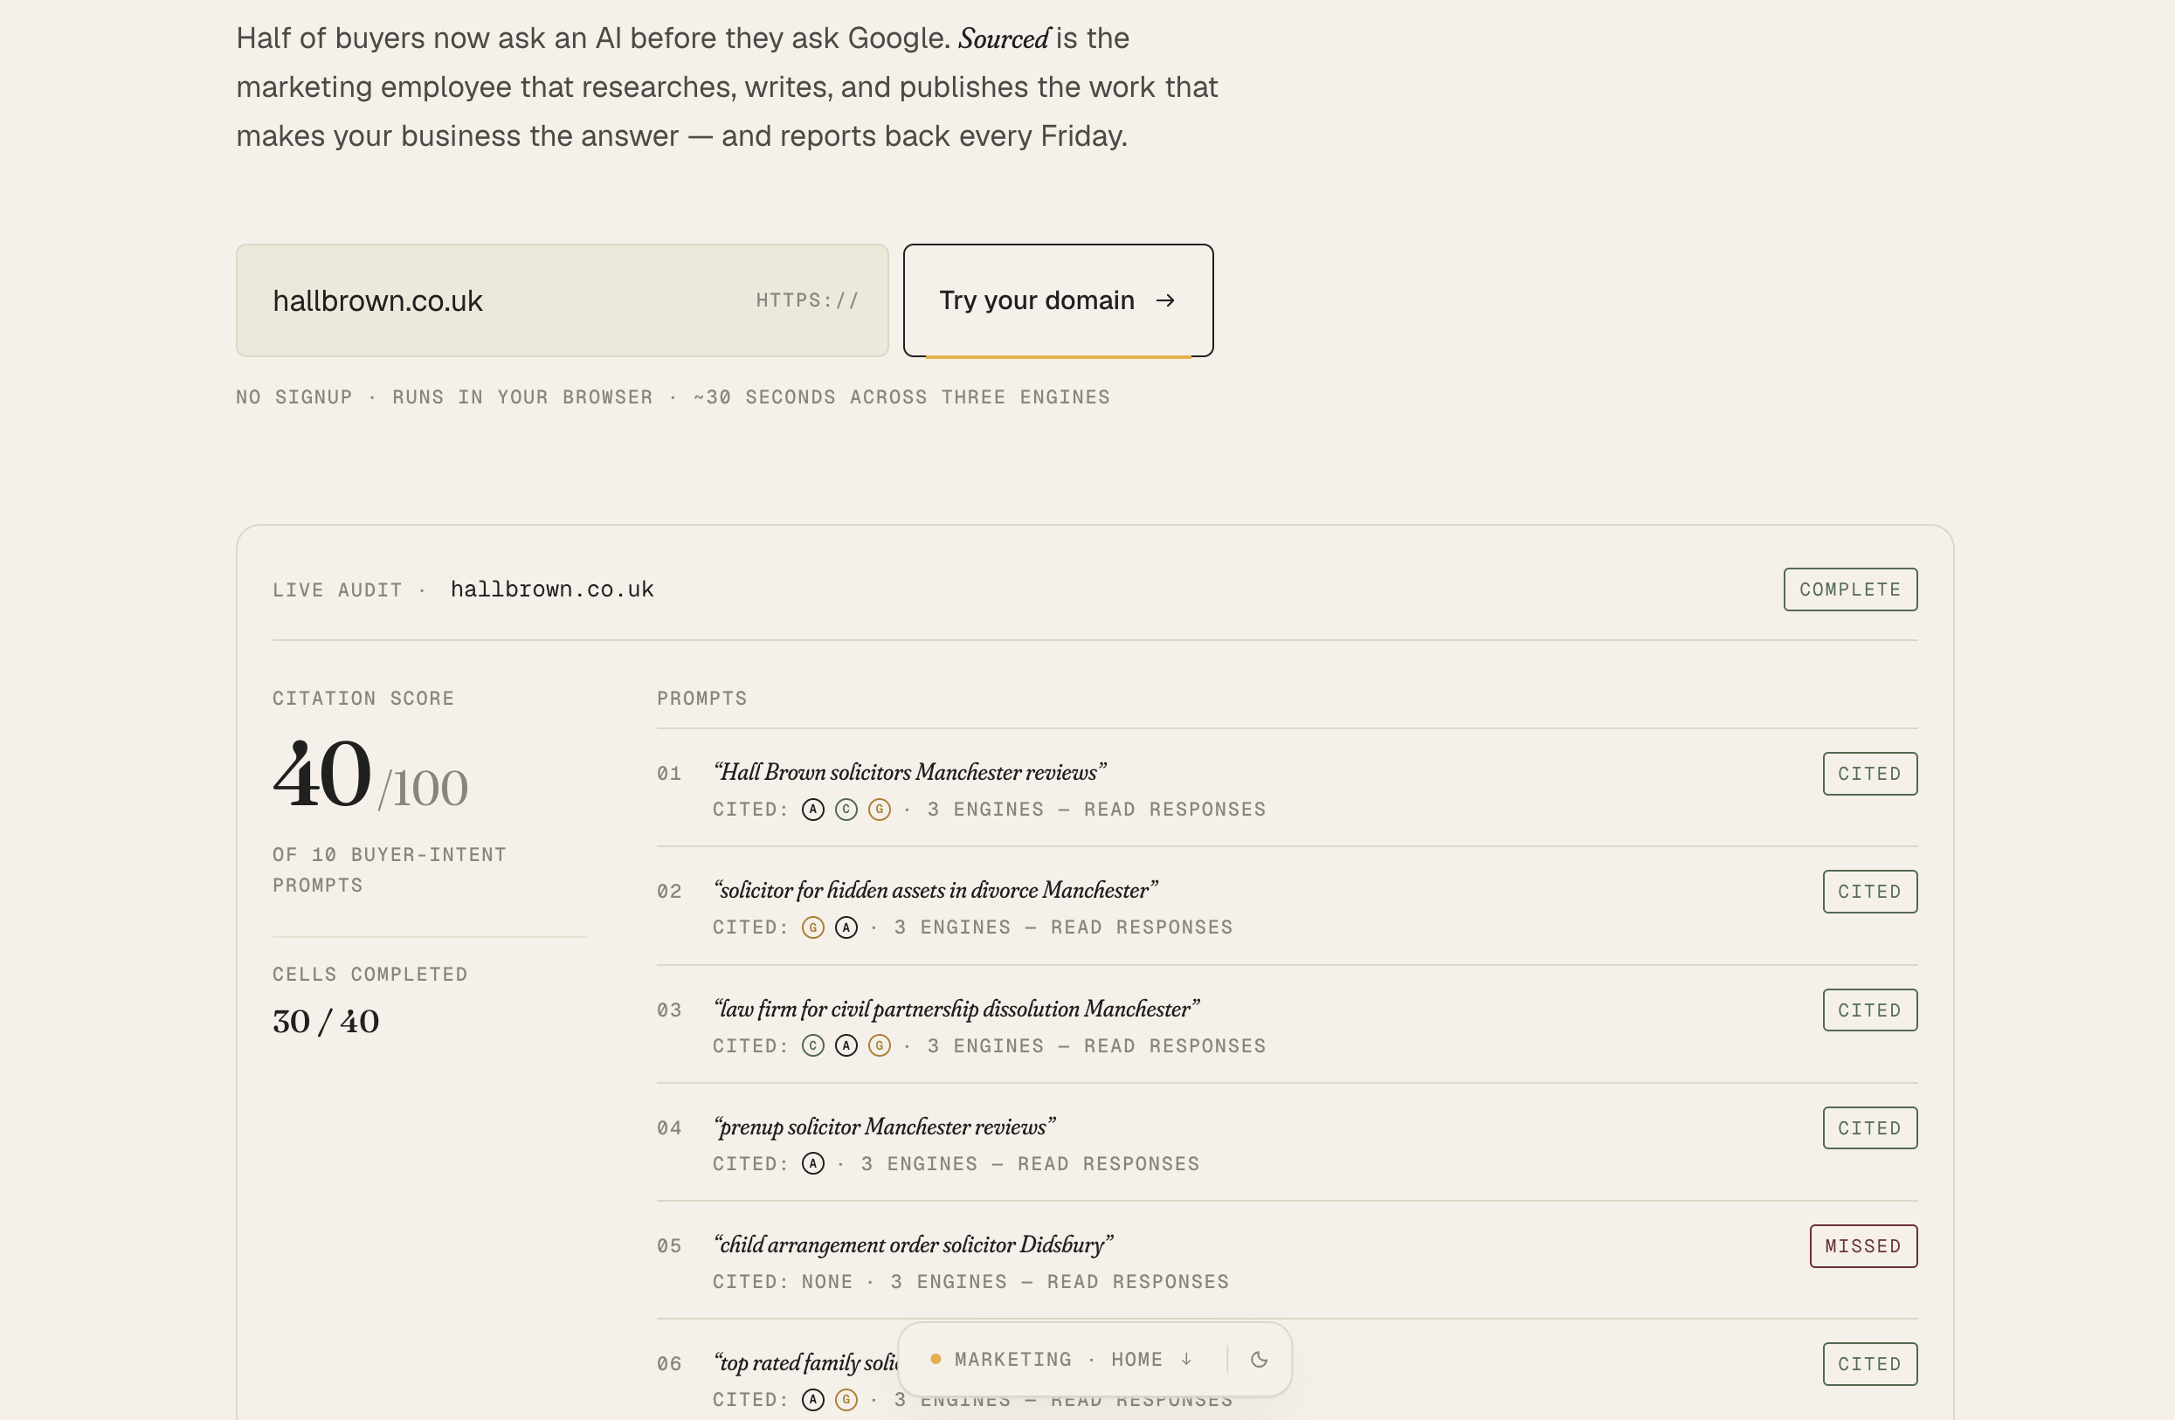The height and width of the screenshot is (1420, 2175).
Task: Select prompt "Hall Brown solicitors Manchester reviews"
Action: [x=909, y=772]
